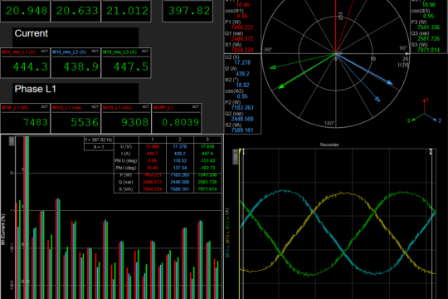This screenshot has height=299, width=448.
Task: Click the Phase L1 section heading
Action: coord(35,89)
